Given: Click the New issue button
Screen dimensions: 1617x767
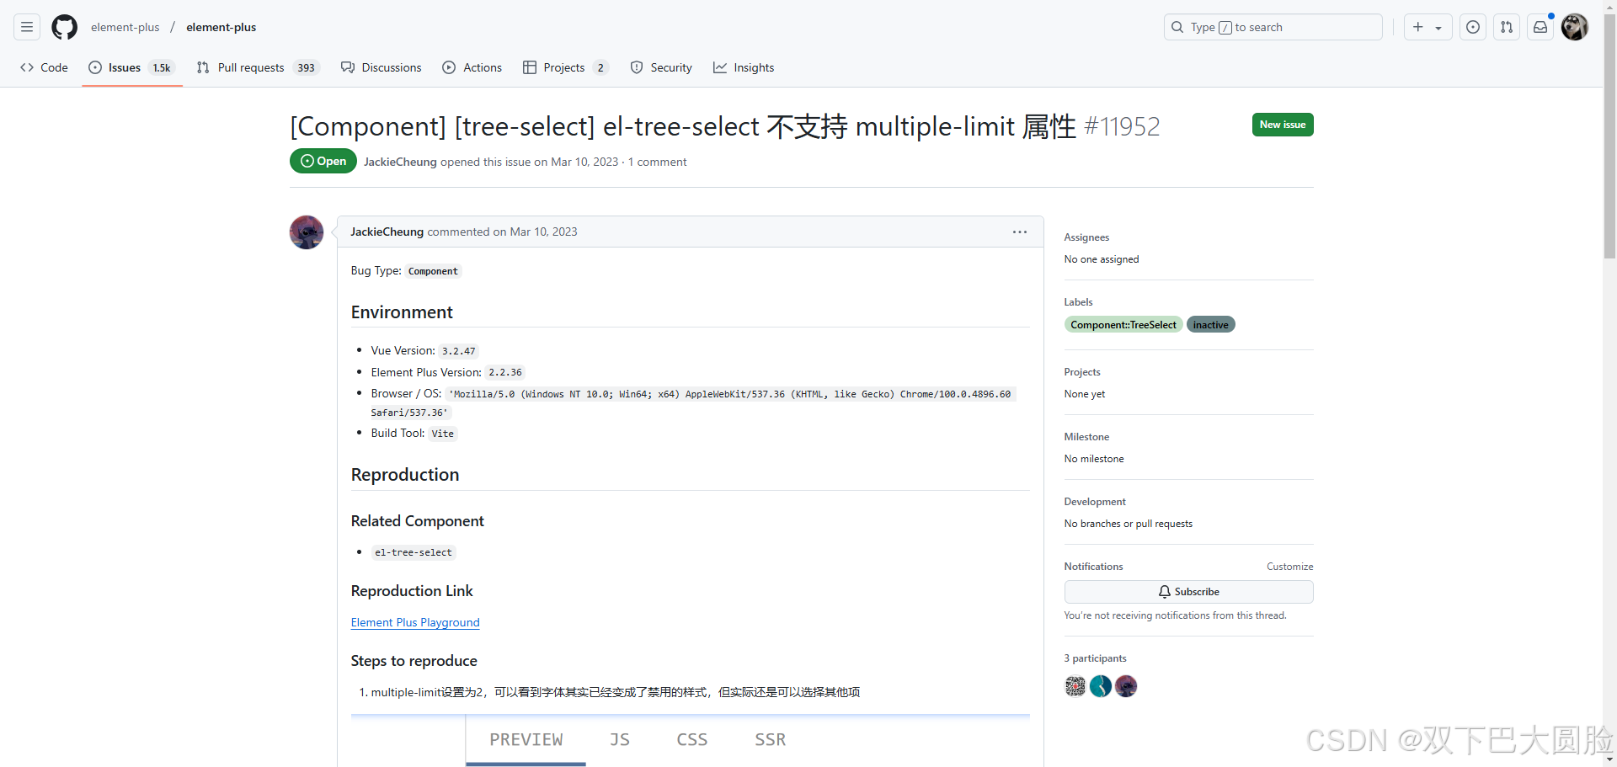Looking at the screenshot, I should pyautogui.click(x=1282, y=125).
